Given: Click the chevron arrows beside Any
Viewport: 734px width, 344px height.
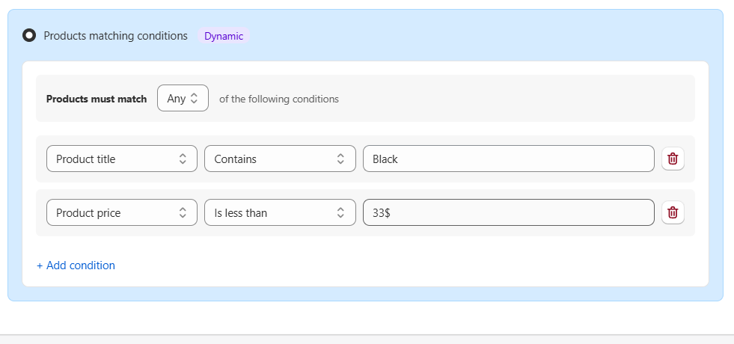Looking at the screenshot, I should click(195, 99).
